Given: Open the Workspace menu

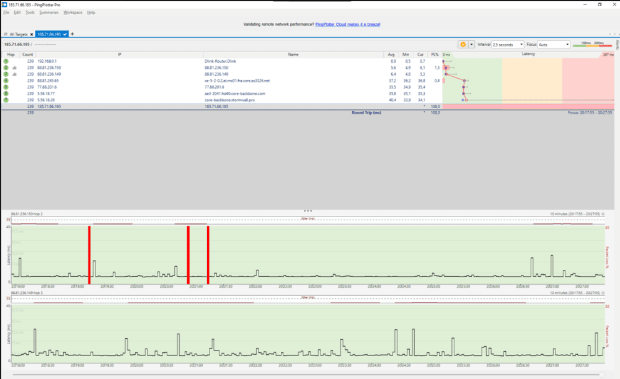Looking at the screenshot, I should tap(73, 12).
